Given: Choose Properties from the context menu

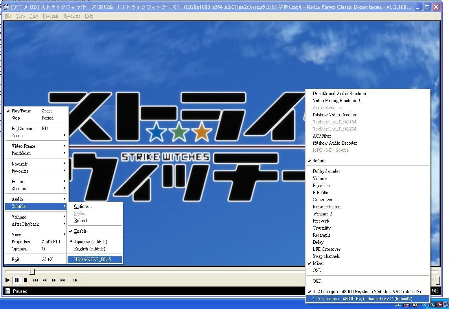Looking at the screenshot, I should coord(37,242).
